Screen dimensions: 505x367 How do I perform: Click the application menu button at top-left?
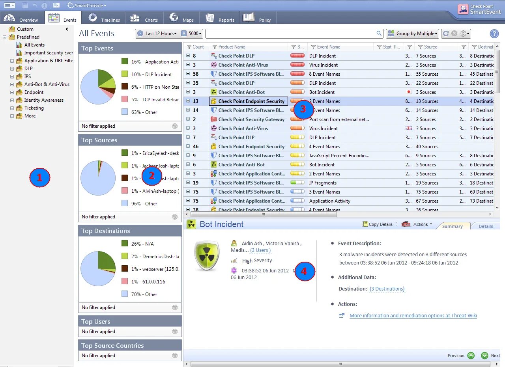coord(9,6)
